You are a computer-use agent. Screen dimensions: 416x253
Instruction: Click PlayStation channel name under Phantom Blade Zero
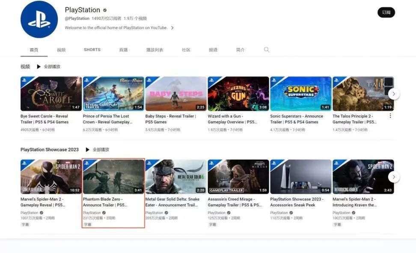92,213
